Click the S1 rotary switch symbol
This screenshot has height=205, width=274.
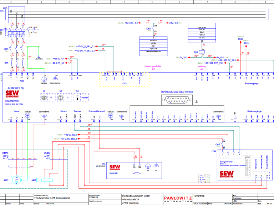point(45,97)
